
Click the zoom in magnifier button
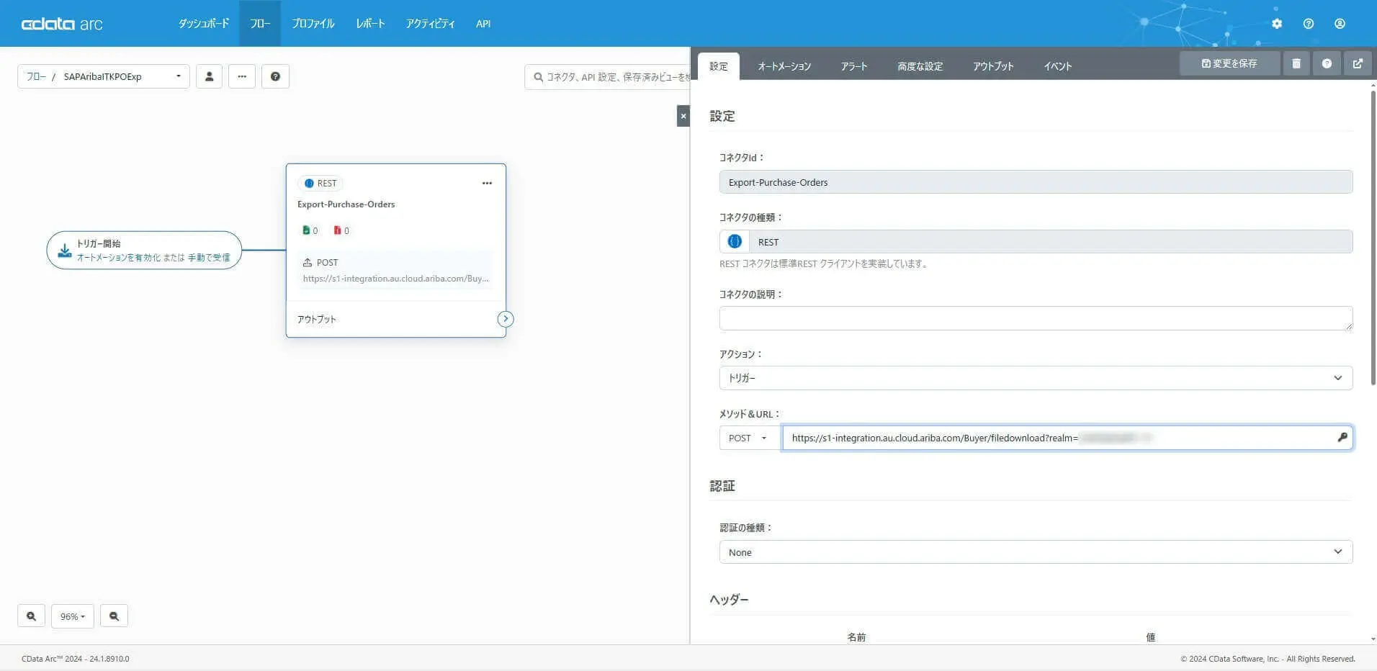pyautogui.click(x=31, y=616)
